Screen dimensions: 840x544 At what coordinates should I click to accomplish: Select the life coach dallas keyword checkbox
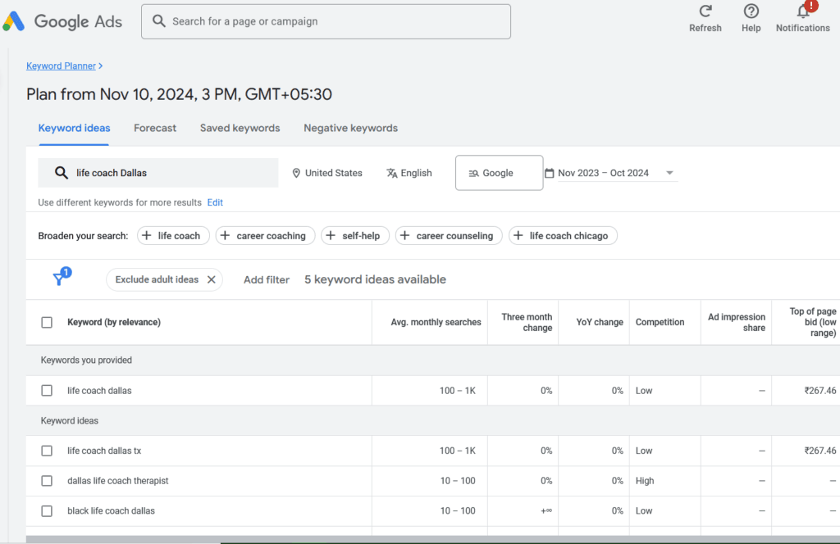click(x=47, y=390)
